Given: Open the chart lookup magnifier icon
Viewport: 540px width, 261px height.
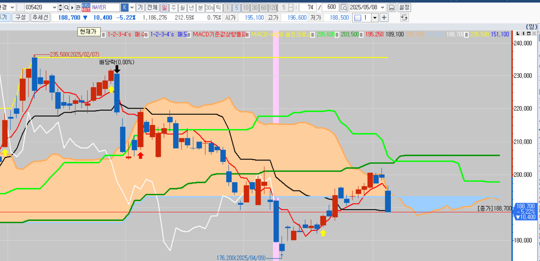Looking at the screenshot, I should point(344,7).
